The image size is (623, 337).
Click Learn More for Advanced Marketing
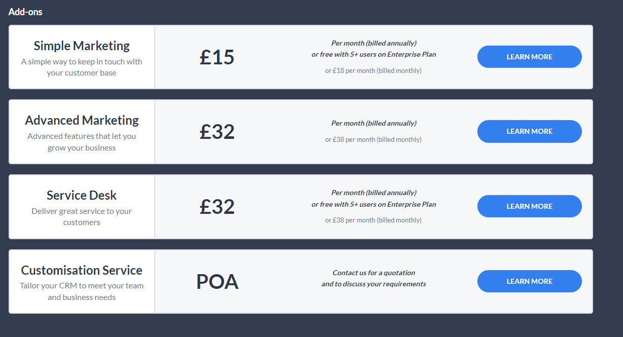click(x=529, y=131)
